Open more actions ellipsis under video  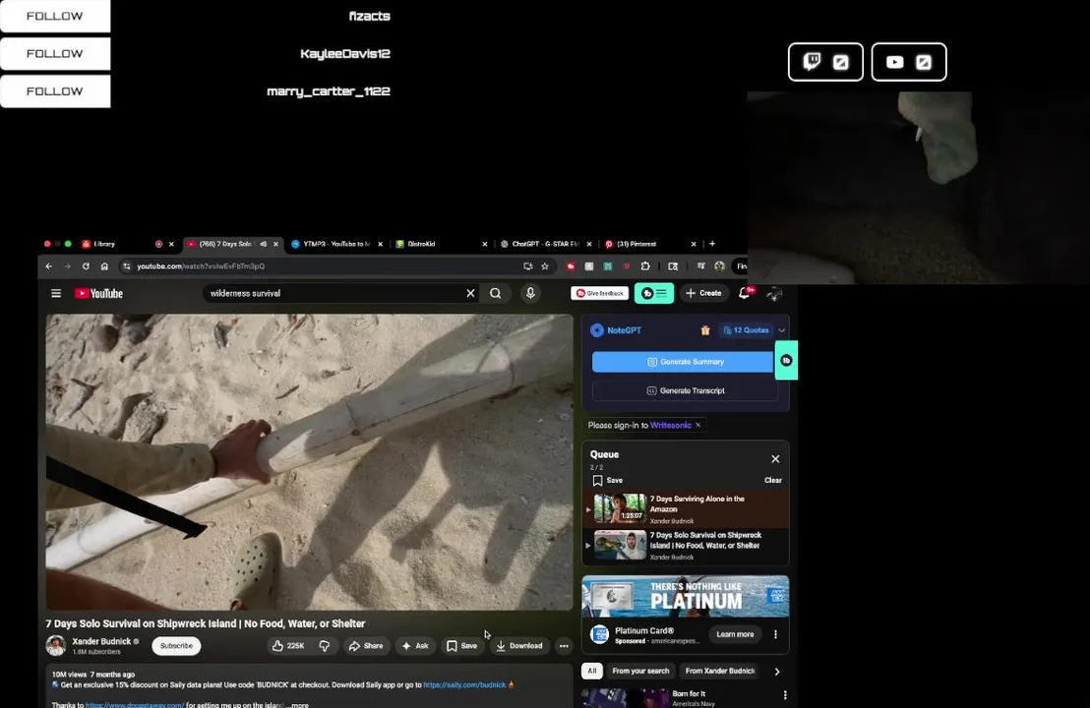coord(564,645)
